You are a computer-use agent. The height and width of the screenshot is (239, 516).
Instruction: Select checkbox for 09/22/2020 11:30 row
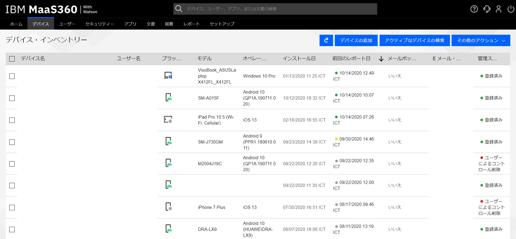12,186
